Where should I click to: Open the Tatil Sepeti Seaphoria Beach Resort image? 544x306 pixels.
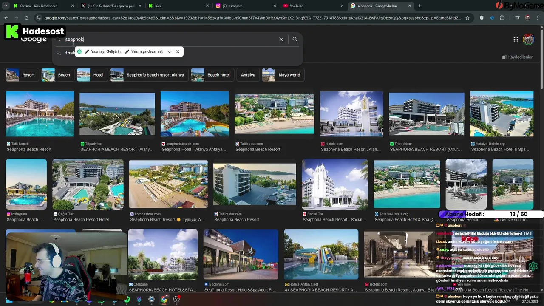click(x=40, y=114)
